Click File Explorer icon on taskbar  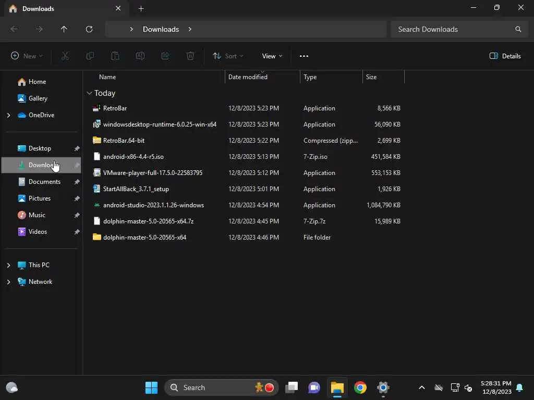[337, 387]
